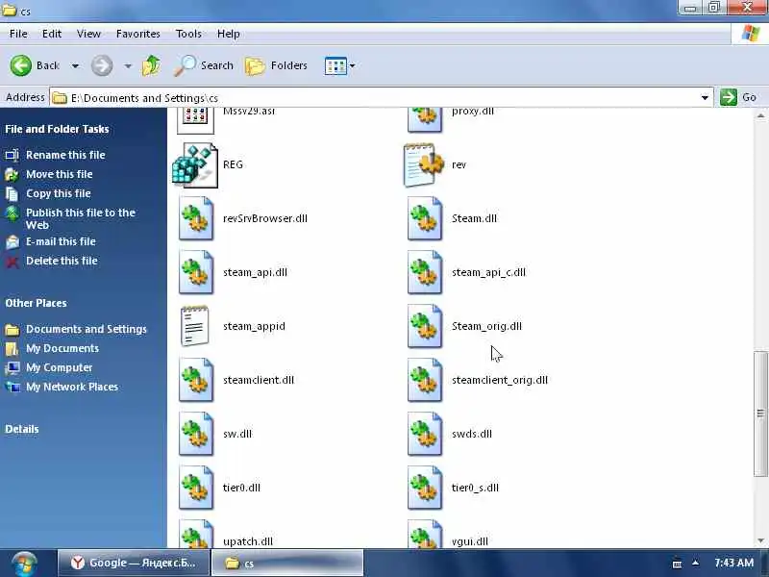769x577 pixels.
Task: Open the Edit menu
Action: point(52,34)
